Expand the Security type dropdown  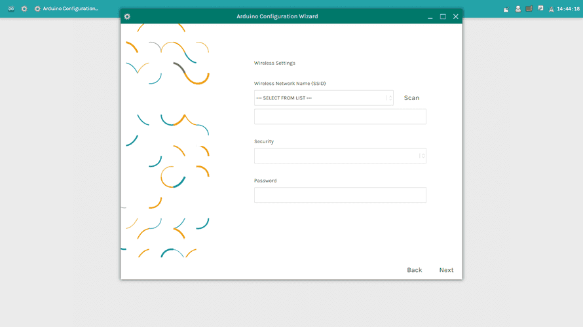pos(336,156)
